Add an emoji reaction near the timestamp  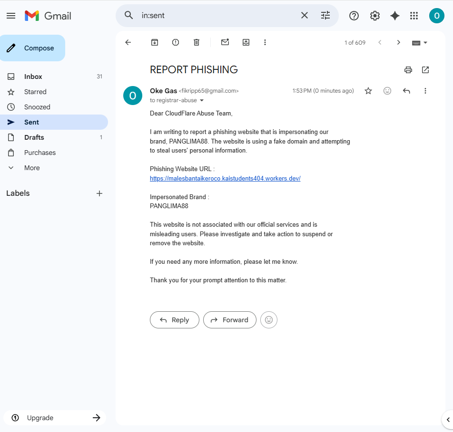click(x=387, y=91)
